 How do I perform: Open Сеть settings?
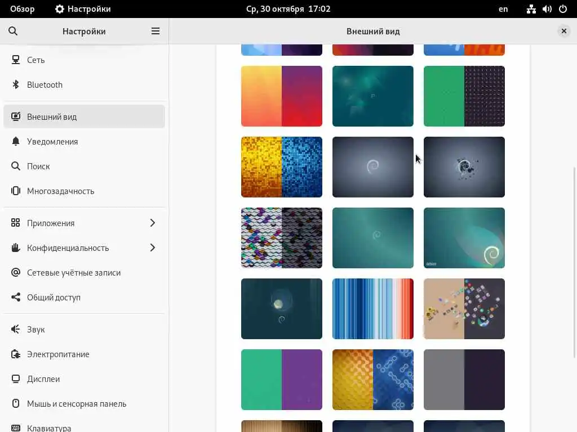[85, 60]
